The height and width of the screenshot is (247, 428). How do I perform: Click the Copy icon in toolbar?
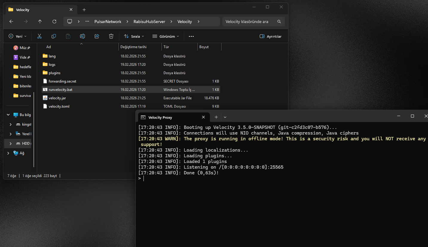[54, 36]
